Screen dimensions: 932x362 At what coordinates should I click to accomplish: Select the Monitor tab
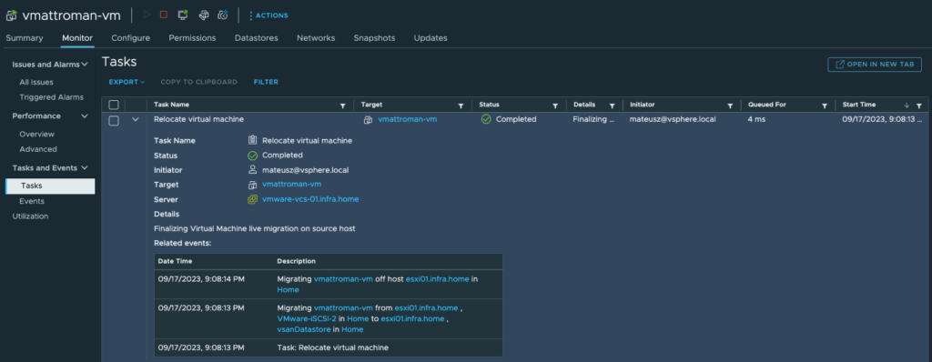pos(77,38)
